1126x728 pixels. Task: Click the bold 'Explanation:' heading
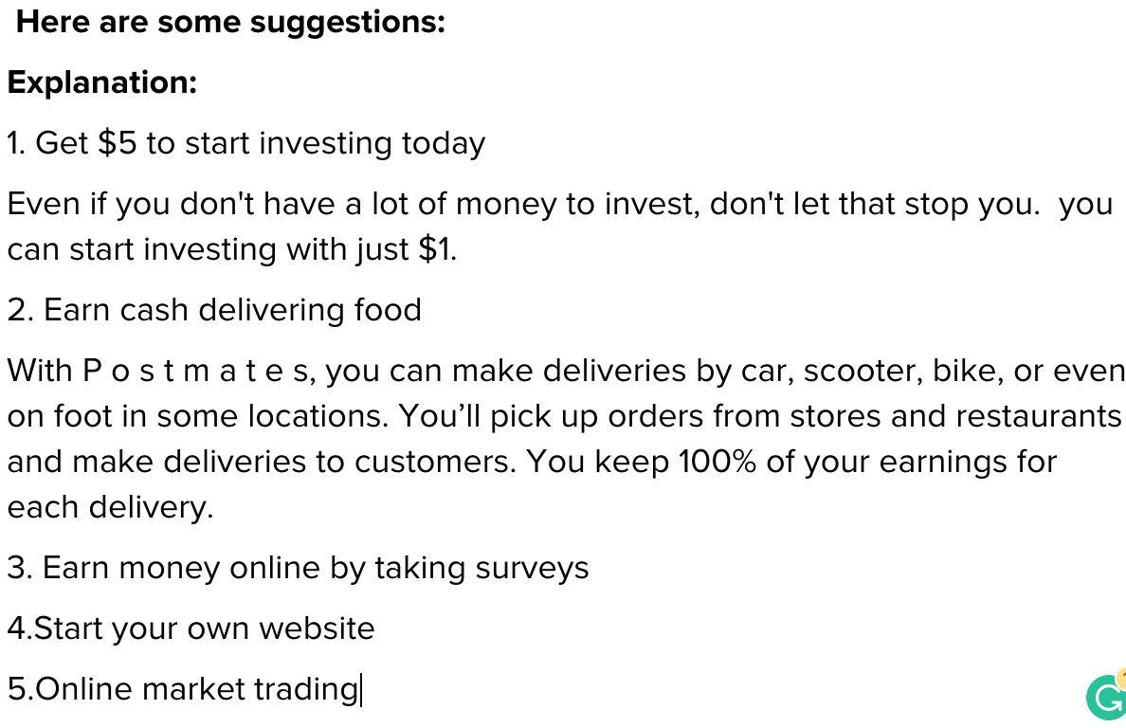[x=102, y=82]
